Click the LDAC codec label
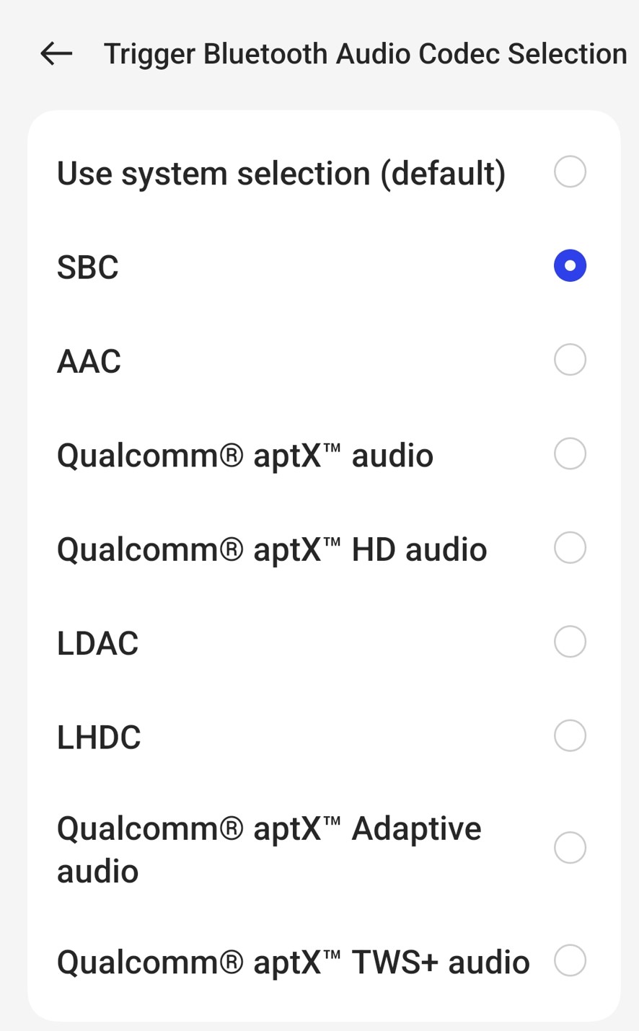The image size is (639, 1031). click(97, 643)
